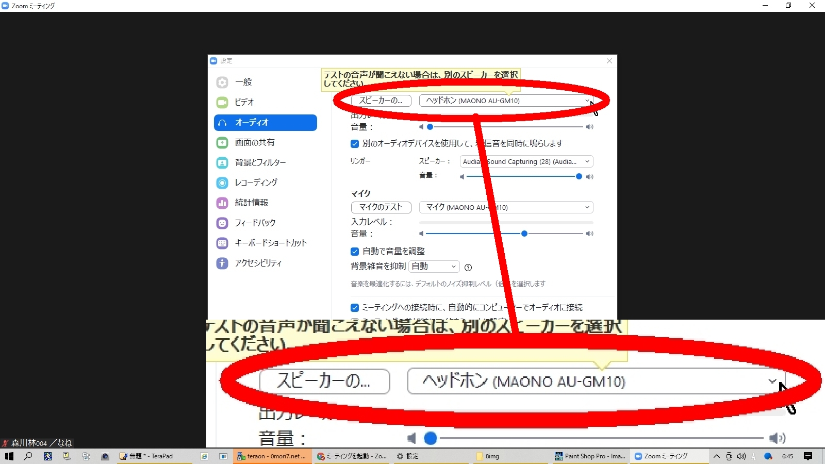Click the system tray volume icon
Viewport: 825px width, 464px height.
coord(741,456)
